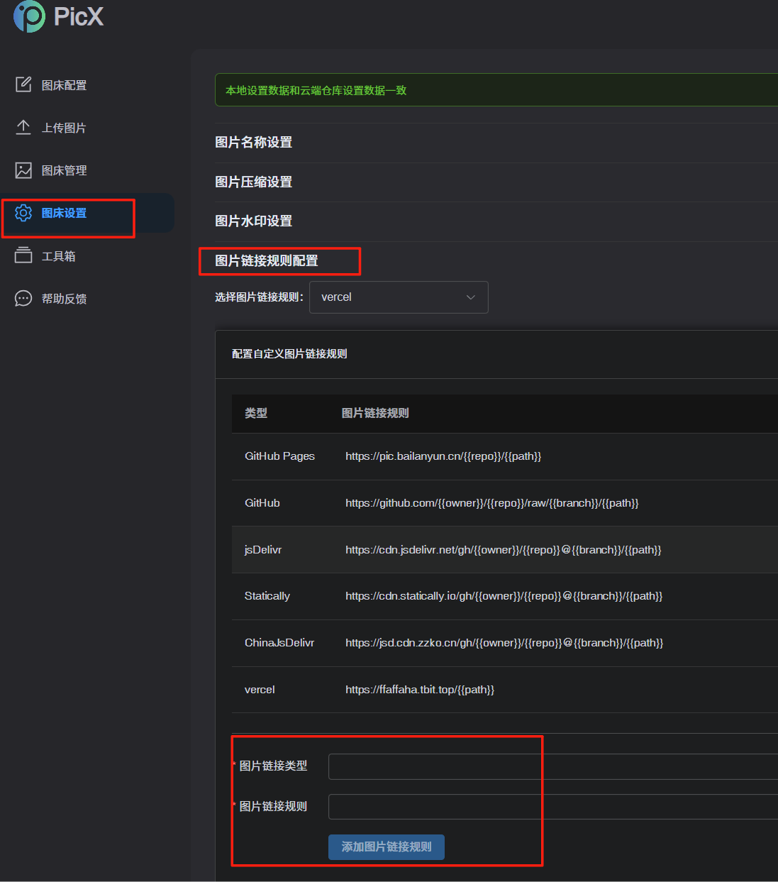
Task: Select the 工具箱 toolbox icon
Action: point(23,255)
